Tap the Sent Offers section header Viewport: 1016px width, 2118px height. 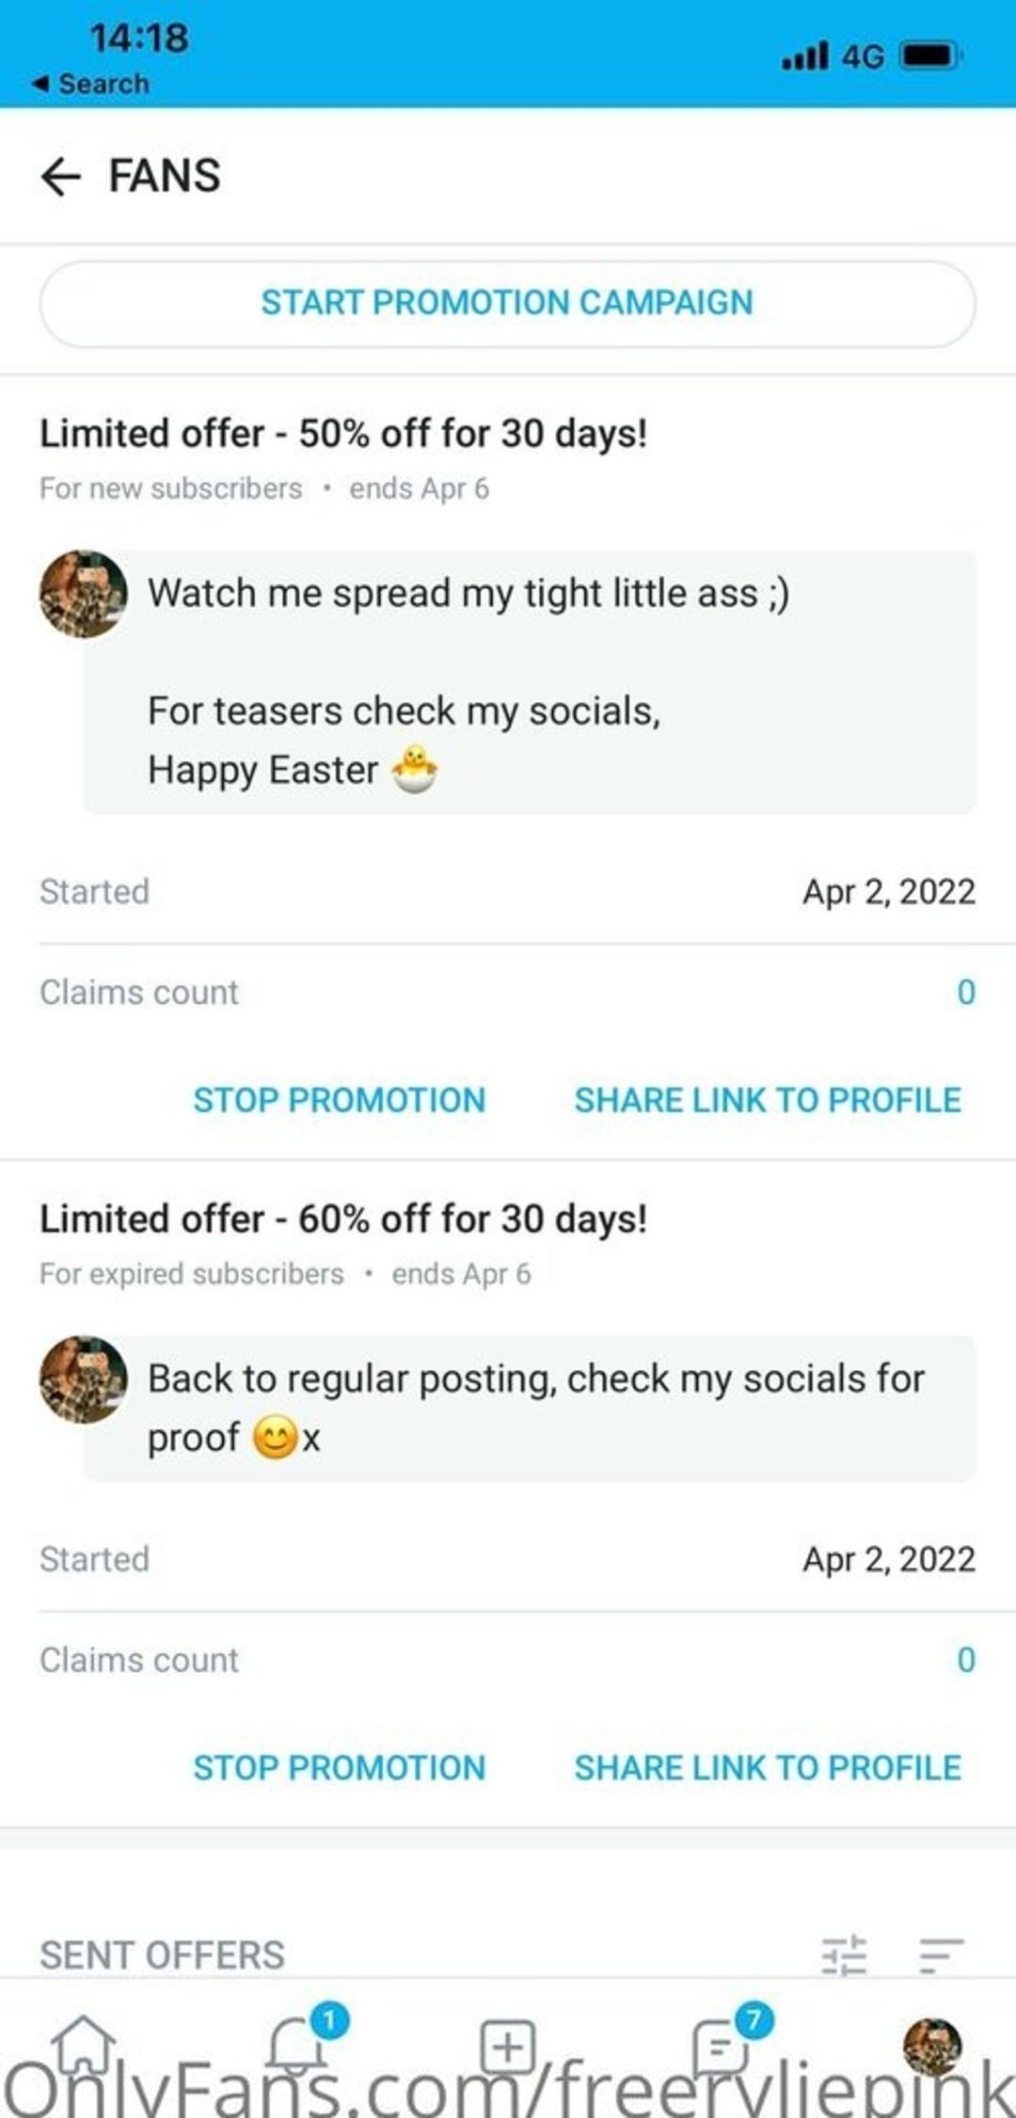tap(162, 1955)
